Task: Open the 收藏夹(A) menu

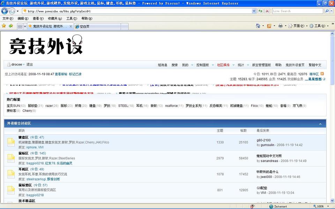Action: click(x=55, y=18)
